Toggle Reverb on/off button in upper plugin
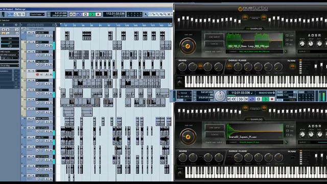 200,66
